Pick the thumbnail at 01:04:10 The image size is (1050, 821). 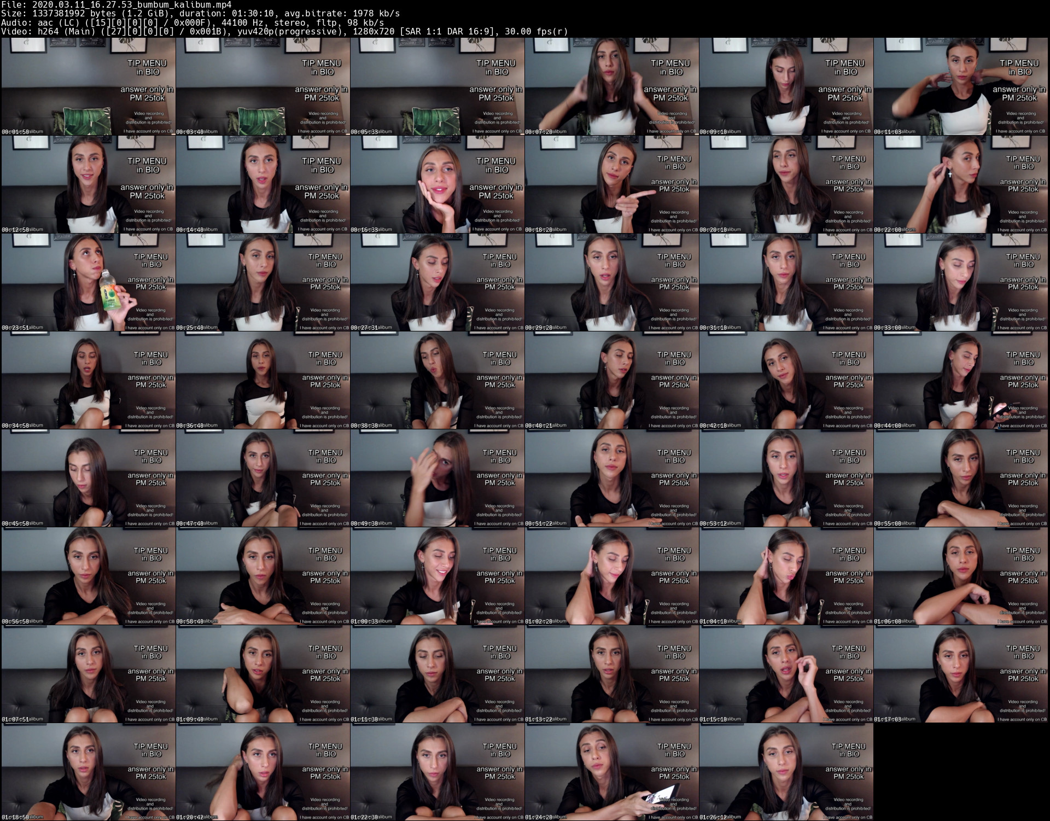(x=786, y=576)
